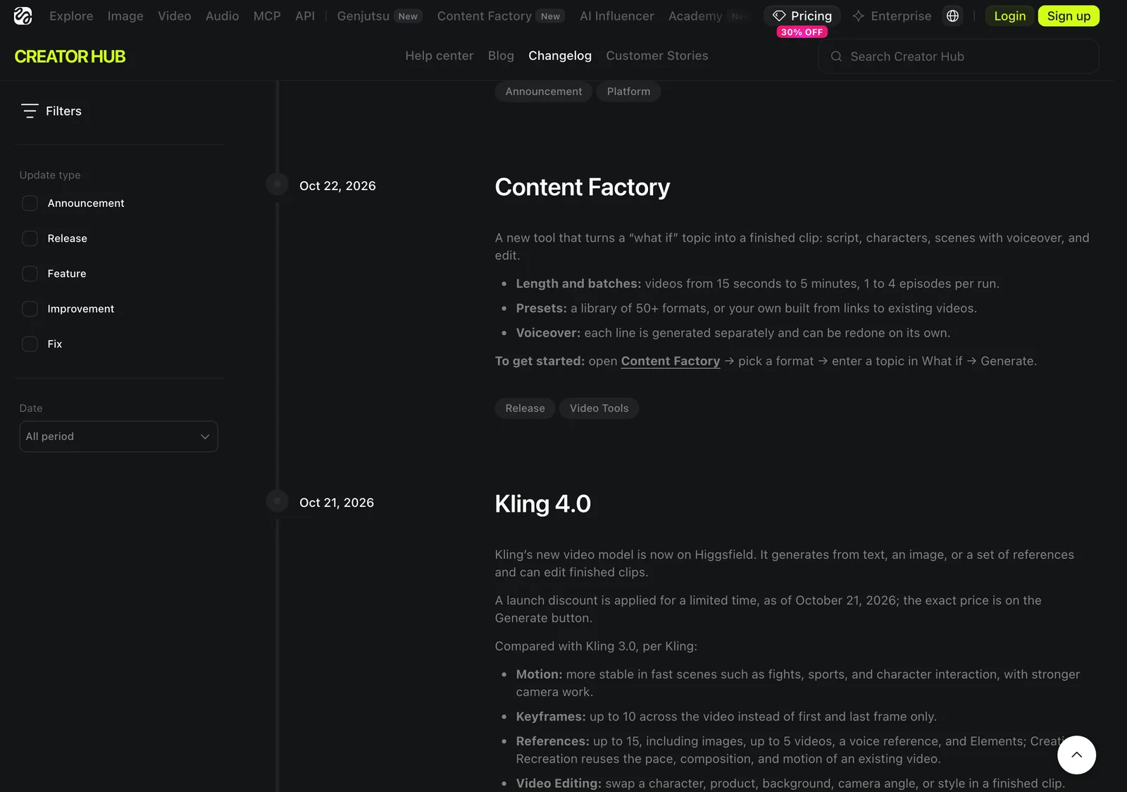The height and width of the screenshot is (792, 1127).
Task: Click the CREATOR HUB title link
Action: click(x=70, y=56)
